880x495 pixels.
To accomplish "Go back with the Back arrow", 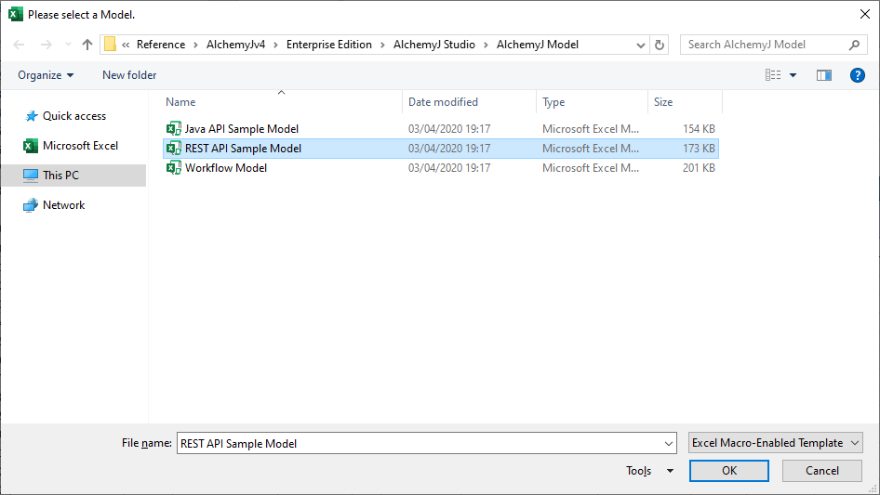I will (x=19, y=45).
